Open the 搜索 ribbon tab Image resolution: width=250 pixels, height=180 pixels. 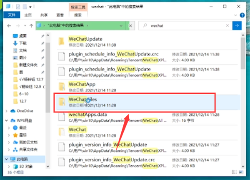coord(78,15)
